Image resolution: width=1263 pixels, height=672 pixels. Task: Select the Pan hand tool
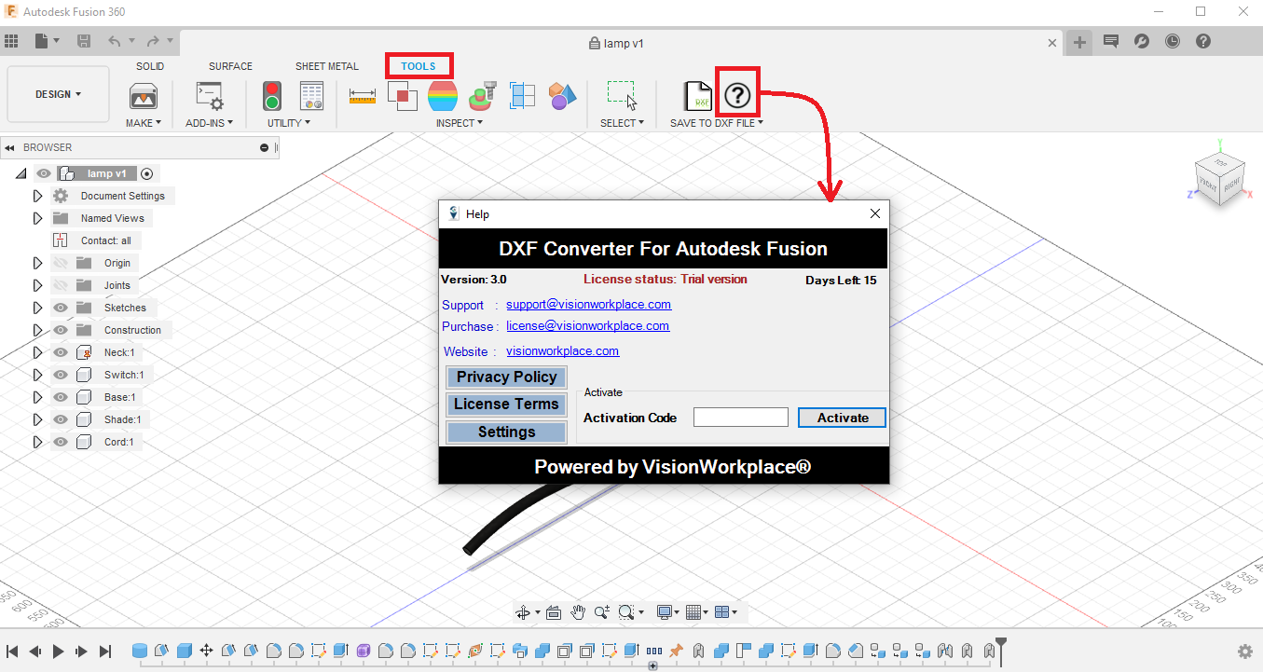pos(578,612)
